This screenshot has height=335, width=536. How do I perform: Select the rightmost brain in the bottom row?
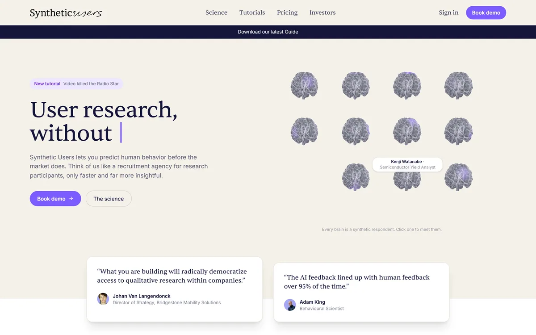pyautogui.click(x=458, y=177)
